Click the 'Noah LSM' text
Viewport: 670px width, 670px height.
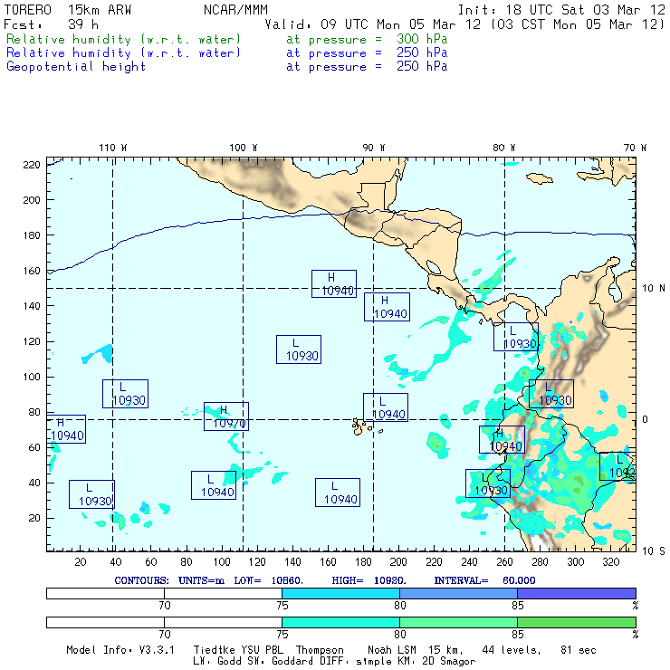391,650
